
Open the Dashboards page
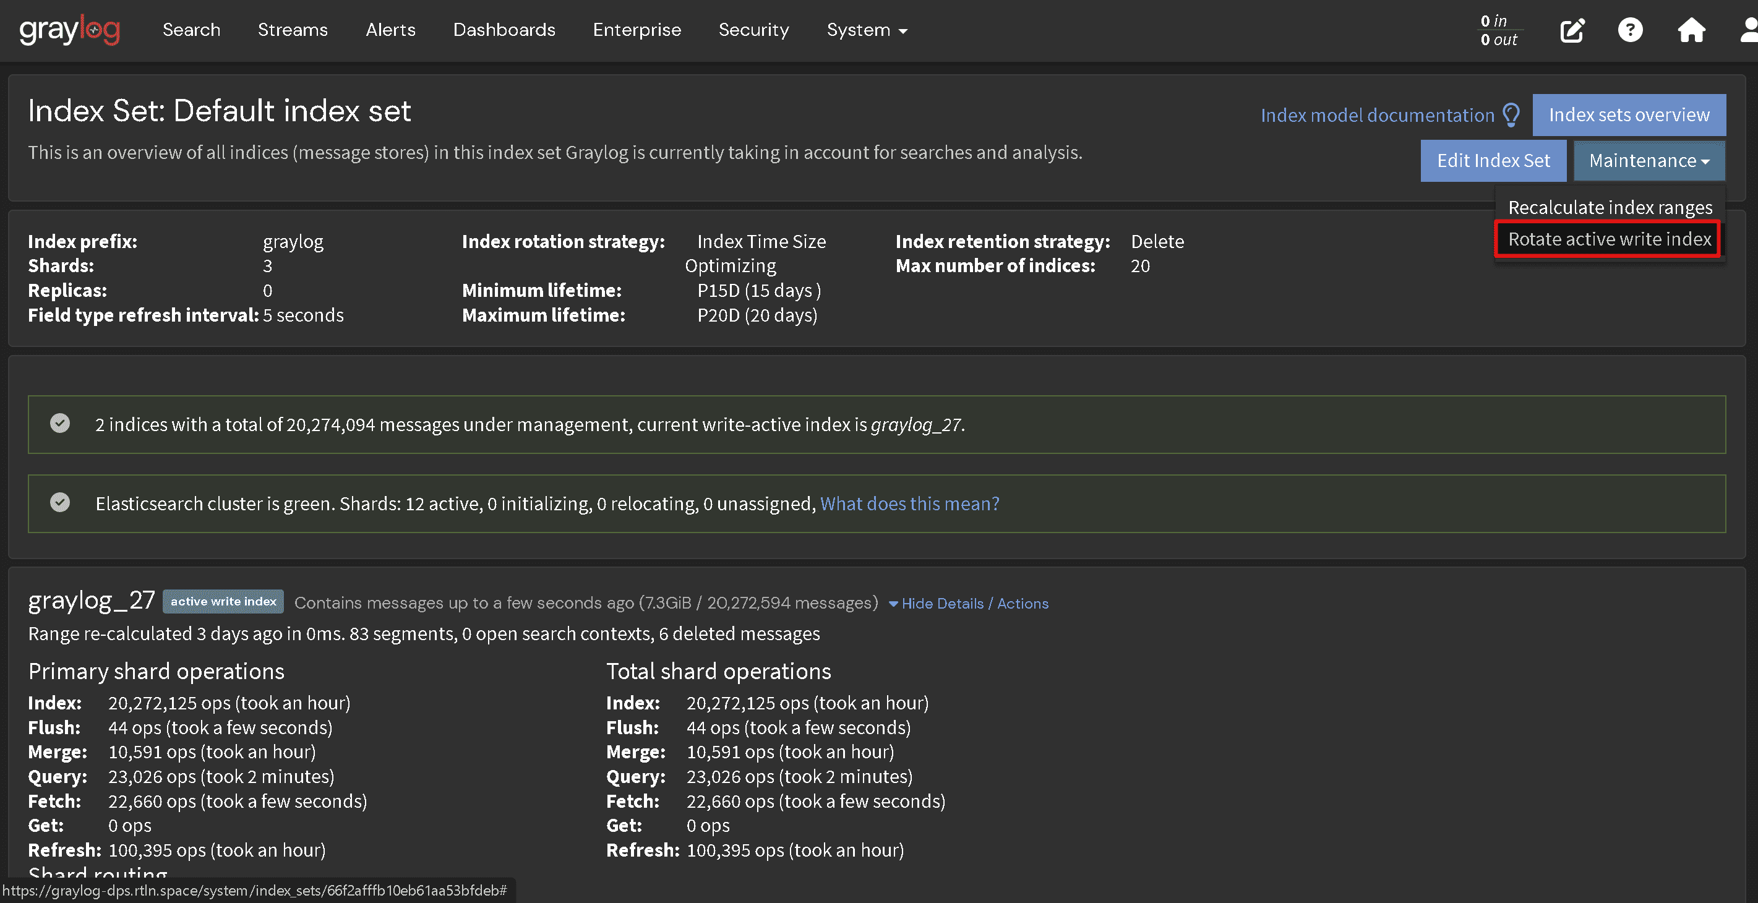[504, 30]
